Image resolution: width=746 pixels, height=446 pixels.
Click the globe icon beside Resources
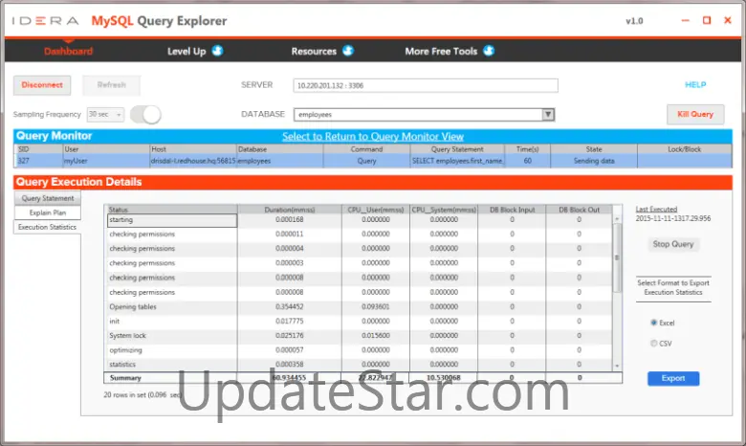coord(348,51)
